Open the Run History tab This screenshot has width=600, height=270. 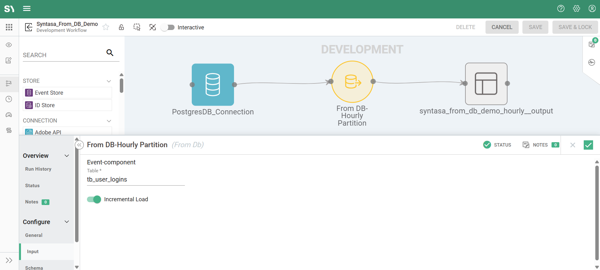click(x=38, y=169)
